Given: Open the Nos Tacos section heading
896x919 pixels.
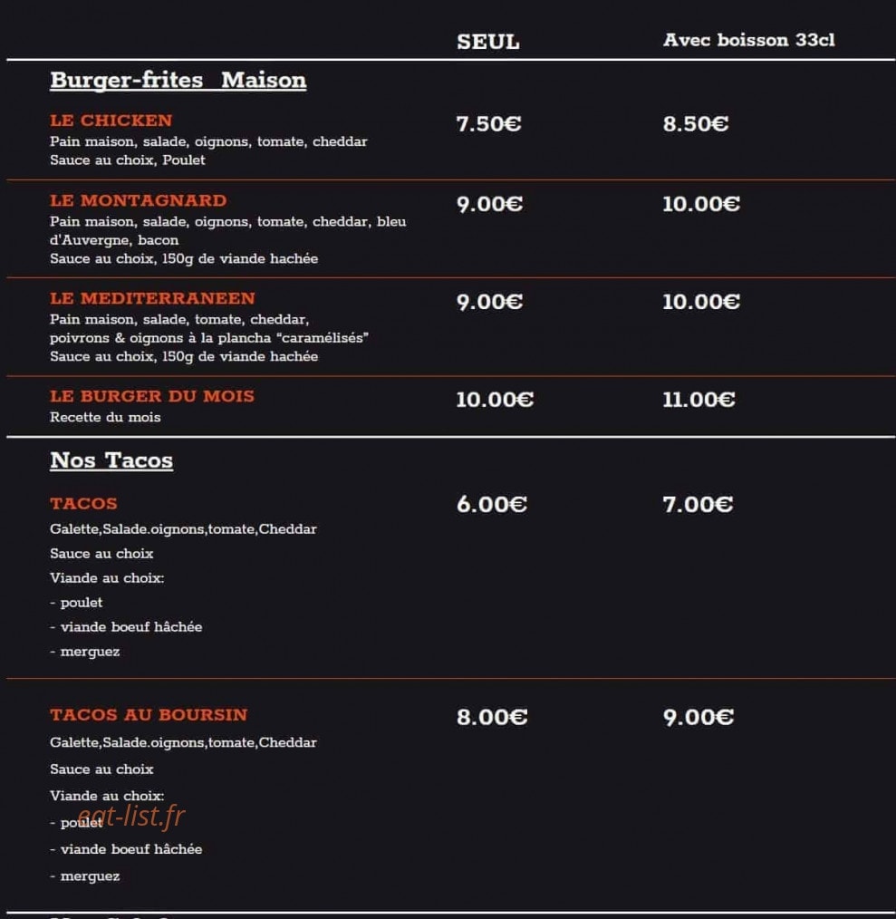Looking at the screenshot, I should 111,460.
